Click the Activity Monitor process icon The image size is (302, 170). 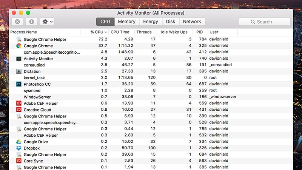18,59
